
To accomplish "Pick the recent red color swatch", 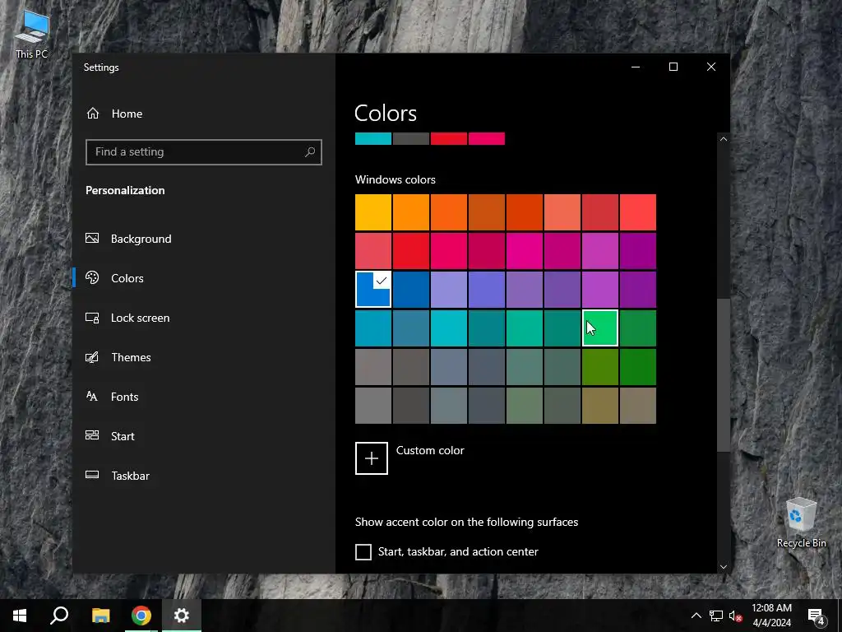I will coord(448,138).
